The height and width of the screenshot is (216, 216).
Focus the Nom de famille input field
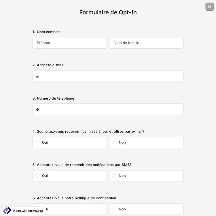[x=146, y=43]
